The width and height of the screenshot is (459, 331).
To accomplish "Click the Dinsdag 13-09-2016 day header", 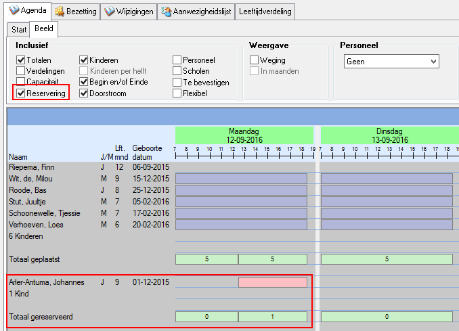I will [x=389, y=135].
